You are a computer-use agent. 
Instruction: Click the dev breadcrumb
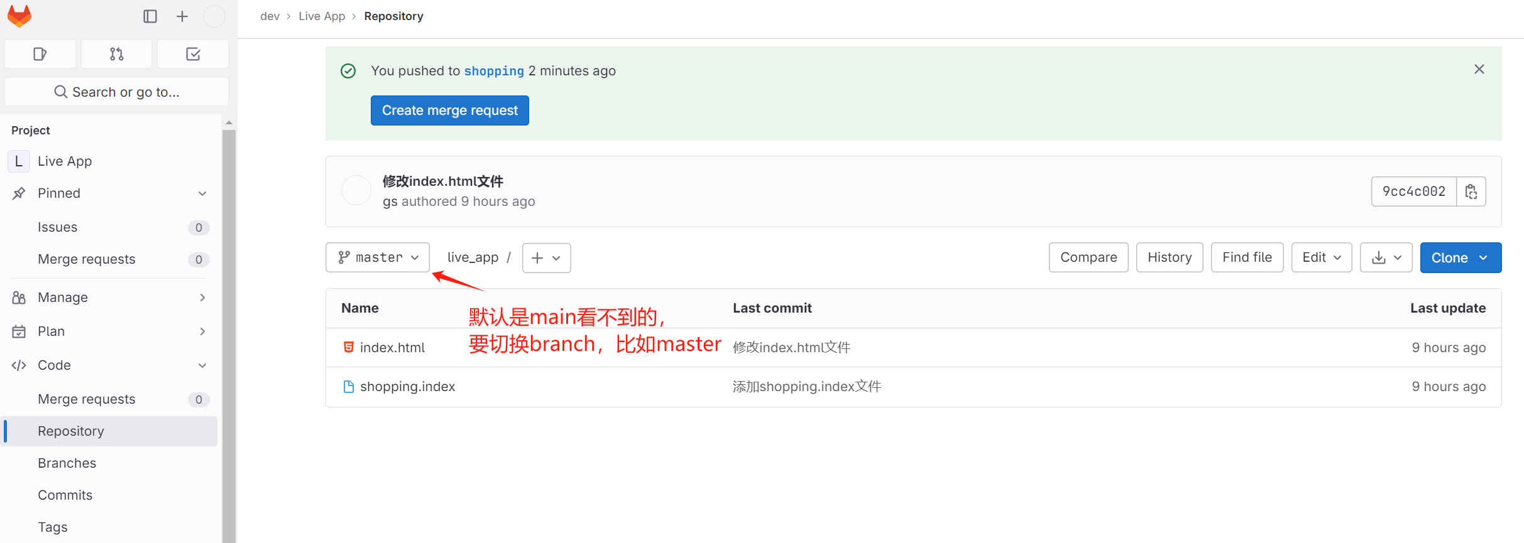coord(270,16)
